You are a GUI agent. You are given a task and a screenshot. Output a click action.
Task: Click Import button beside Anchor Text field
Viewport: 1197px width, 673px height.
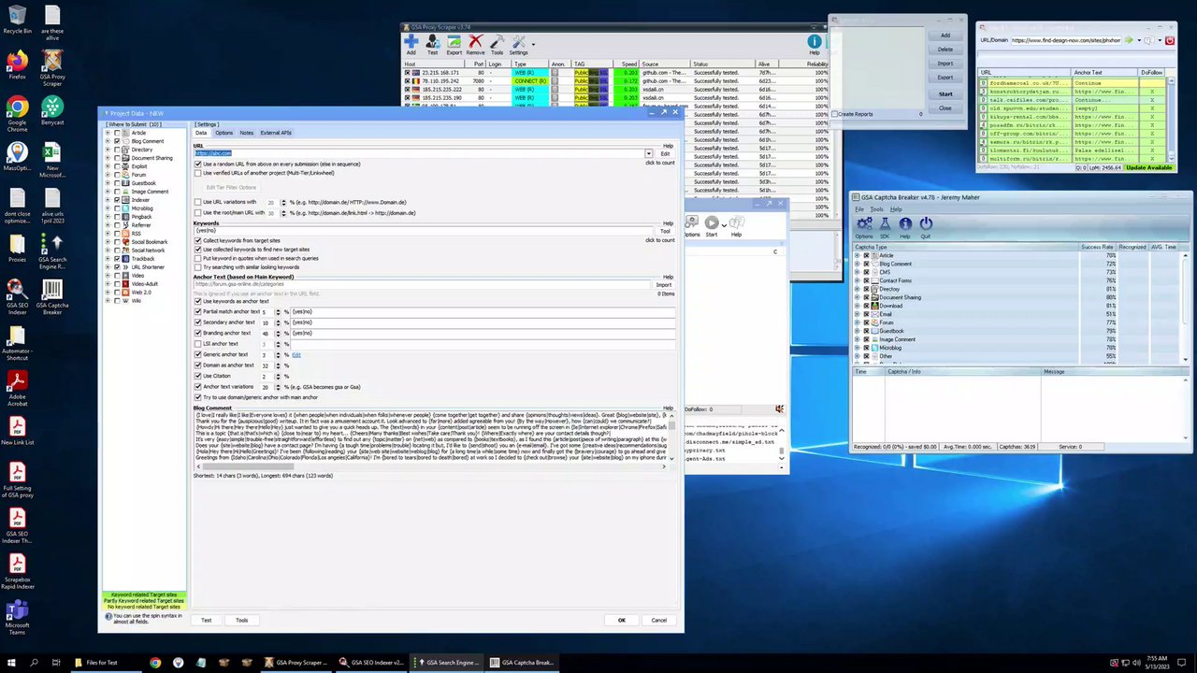coord(664,285)
